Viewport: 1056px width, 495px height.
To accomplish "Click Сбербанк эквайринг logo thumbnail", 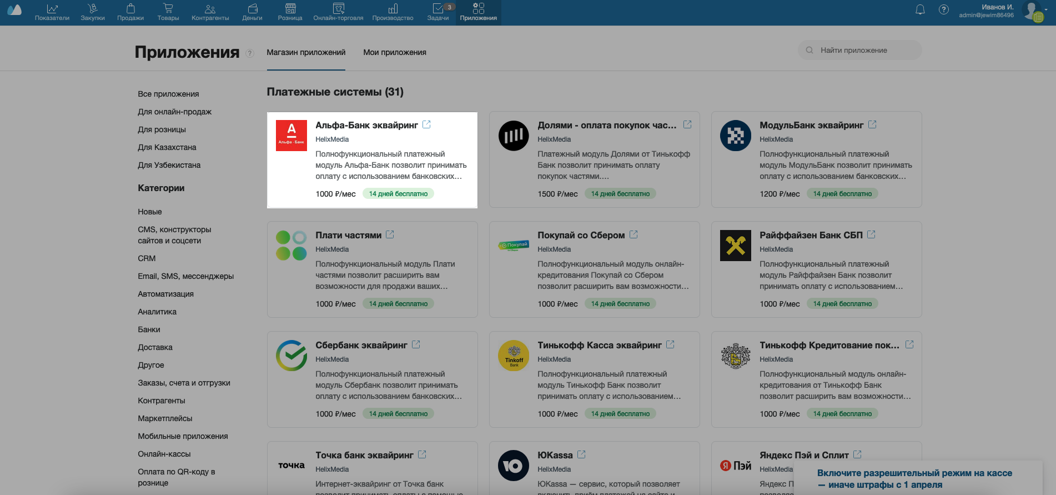I will 291,356.
